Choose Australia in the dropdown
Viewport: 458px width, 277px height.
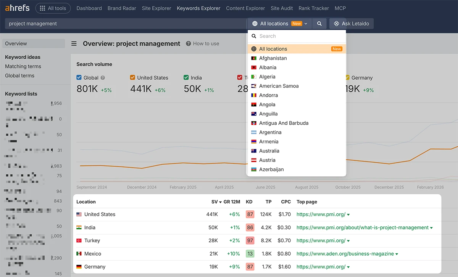[297, 151]
